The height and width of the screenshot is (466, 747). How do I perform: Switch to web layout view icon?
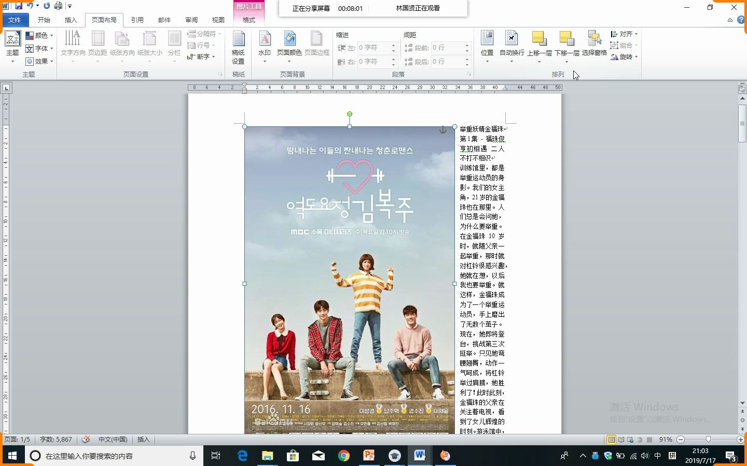(x=630, y=440)
